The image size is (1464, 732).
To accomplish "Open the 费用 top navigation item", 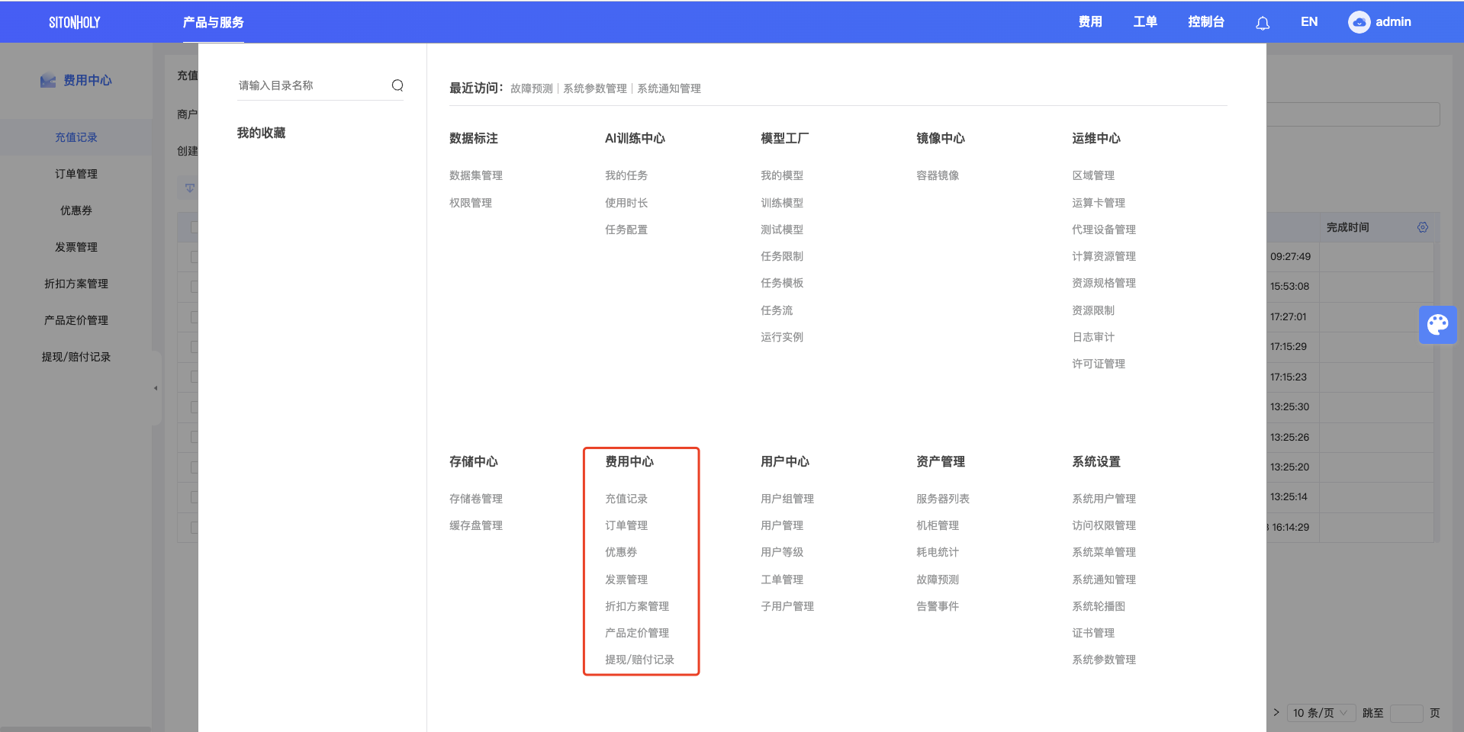I will click(x=1090, y=22).
